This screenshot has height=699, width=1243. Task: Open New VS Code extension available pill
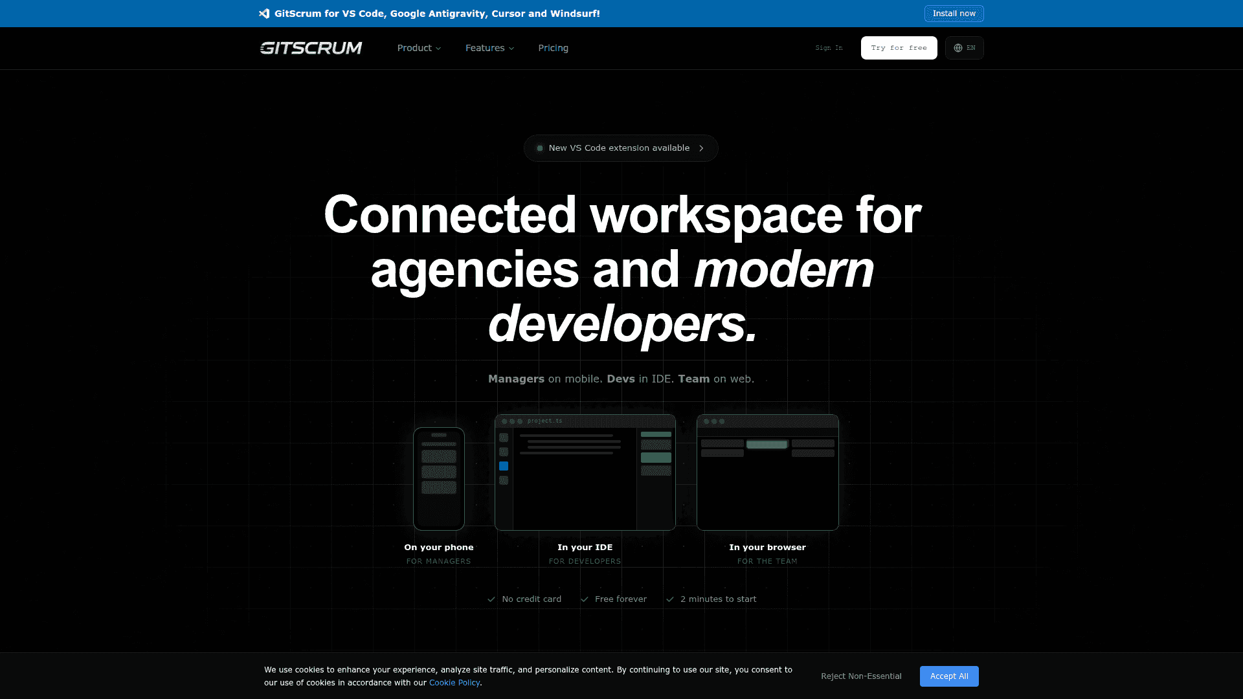(620, 148)
